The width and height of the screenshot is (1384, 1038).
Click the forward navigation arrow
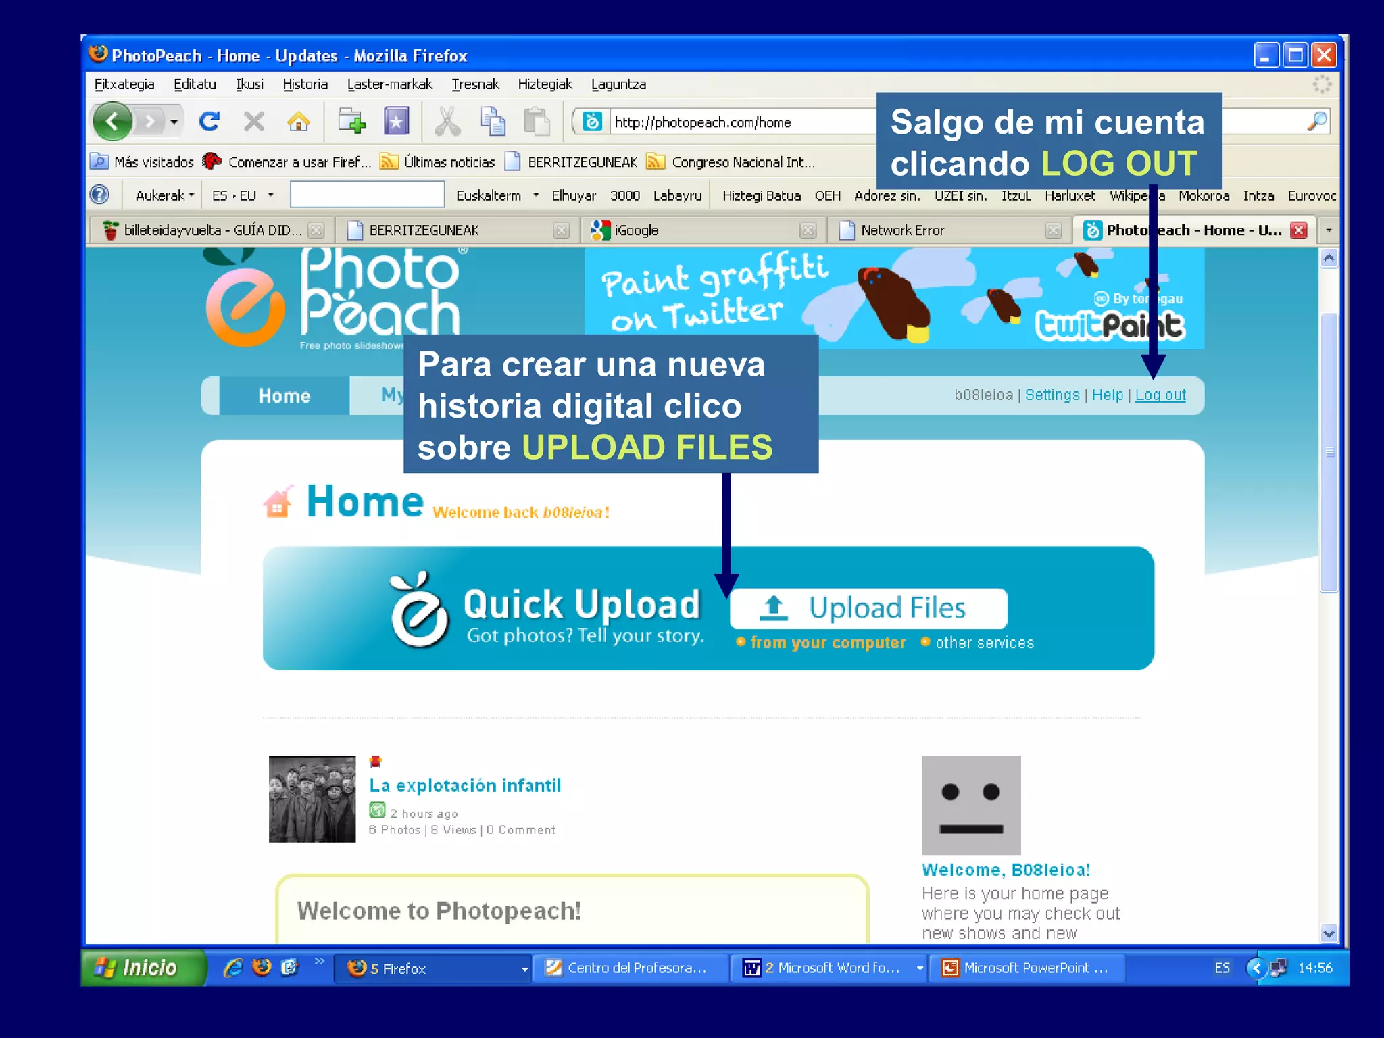click(150, 122)
